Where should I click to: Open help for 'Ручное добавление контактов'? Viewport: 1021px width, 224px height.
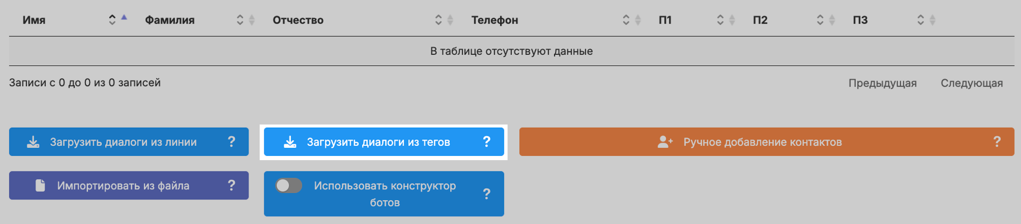(997, 142)
